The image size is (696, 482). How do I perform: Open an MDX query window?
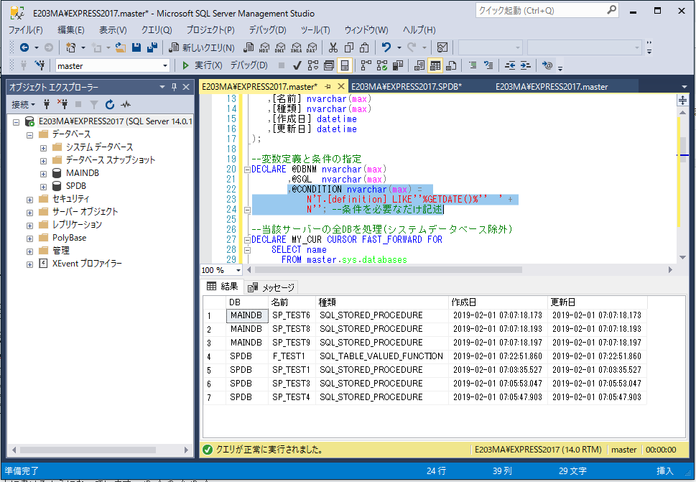[264, 47]
